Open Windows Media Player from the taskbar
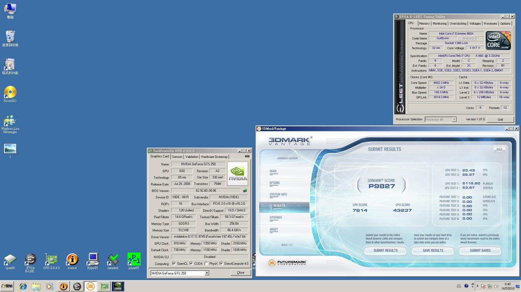Screen dimensions: 521x292 pyautogui.click(x=49, y=286)
